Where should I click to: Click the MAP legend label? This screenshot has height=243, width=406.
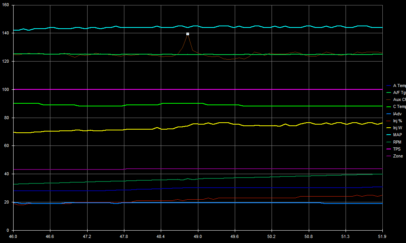(397, 135)
